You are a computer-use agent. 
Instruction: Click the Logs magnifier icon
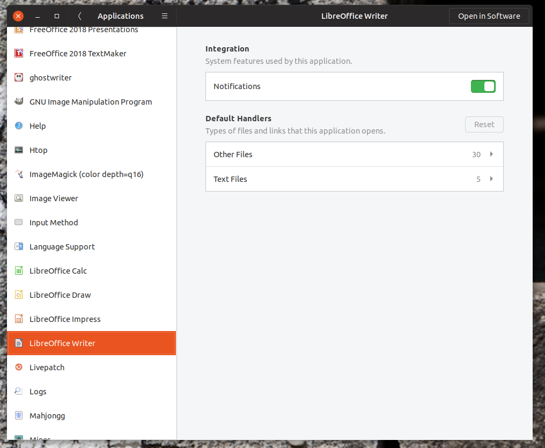[x=19, y=391]
